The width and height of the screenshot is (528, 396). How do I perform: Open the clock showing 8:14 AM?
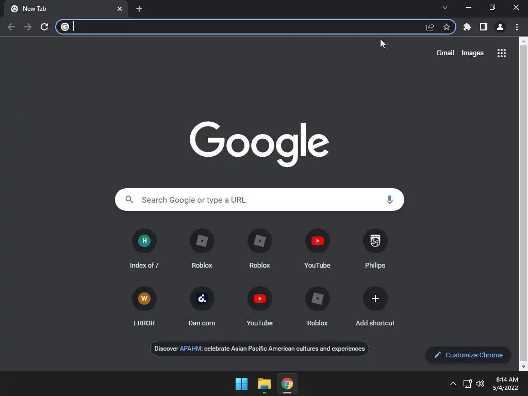pos(505,384)
